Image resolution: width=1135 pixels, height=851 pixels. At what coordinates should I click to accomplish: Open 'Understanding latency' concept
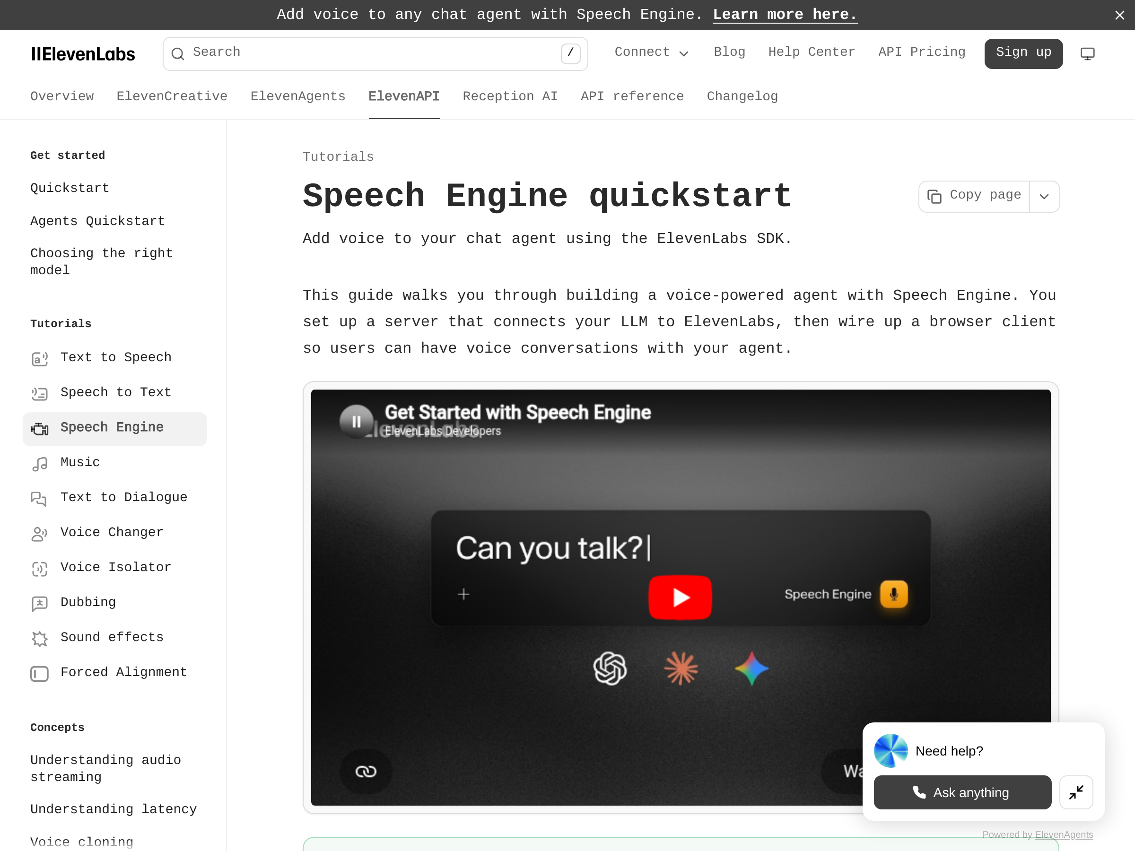click(113, 809)
